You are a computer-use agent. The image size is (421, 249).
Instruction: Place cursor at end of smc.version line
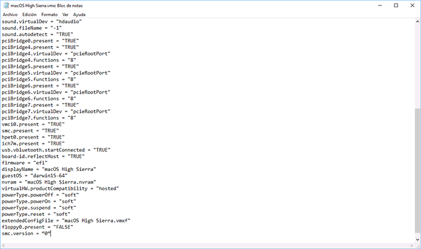(x=51, y=233)
